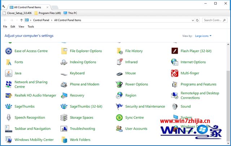Open the User Accounts icon
The height and width of the screenshot is (146, 231).
119,129
